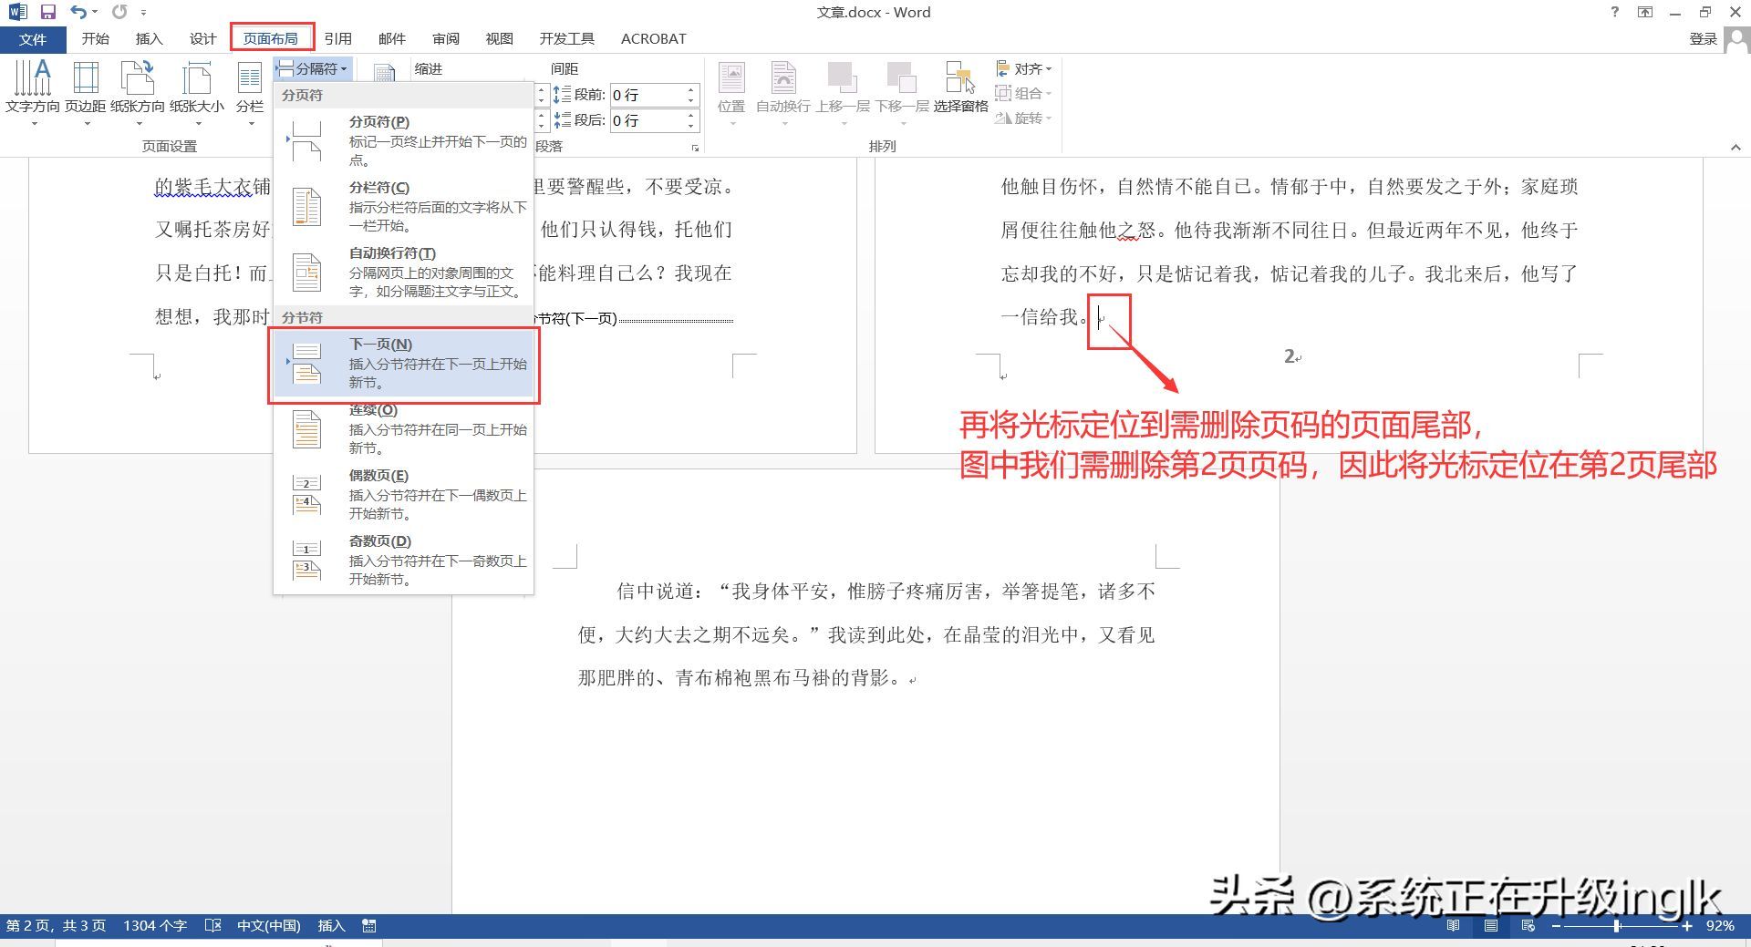The image size is (1751, 947).
Task: Expand the Columns dropdown arrow
Action: 250,123
